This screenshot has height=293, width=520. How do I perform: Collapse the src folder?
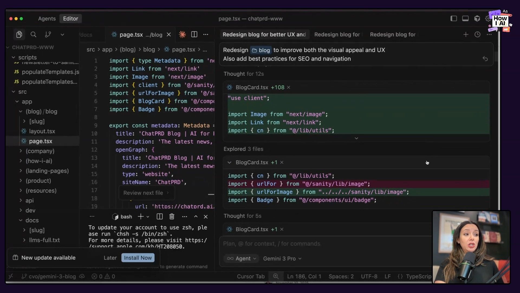click(x=22, y=92)
